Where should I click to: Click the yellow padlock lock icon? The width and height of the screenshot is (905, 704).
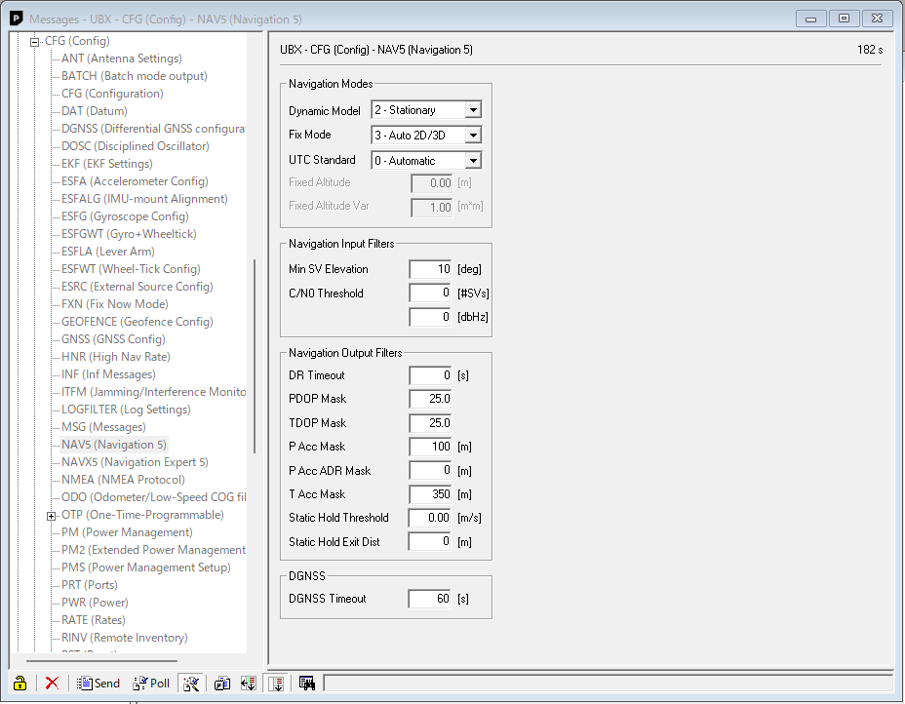[x=20, y=684]
